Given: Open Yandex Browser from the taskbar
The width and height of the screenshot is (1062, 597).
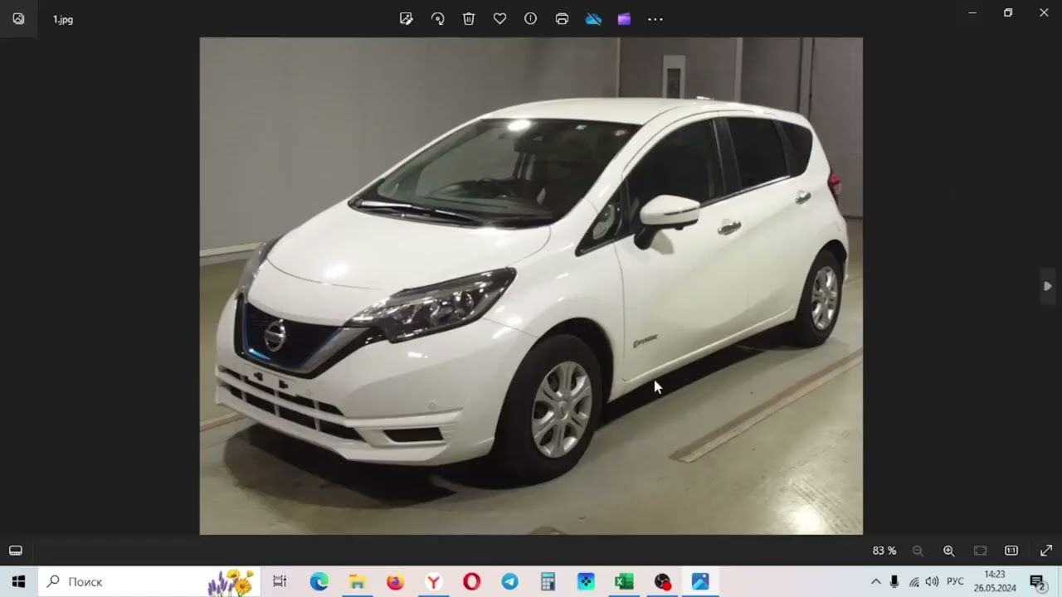Looking at the screenshot, I should point(433,581).
